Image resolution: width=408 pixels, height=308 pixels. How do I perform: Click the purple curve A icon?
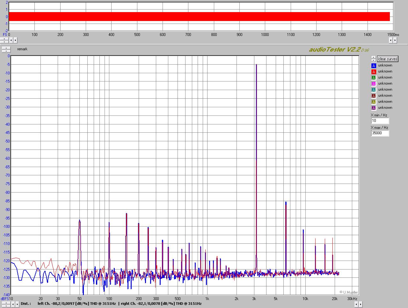pyautogui.click(x=374, y=108)
